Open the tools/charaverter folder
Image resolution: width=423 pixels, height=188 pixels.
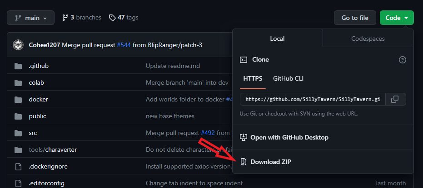pyautogui.click(x=53, y=149)
